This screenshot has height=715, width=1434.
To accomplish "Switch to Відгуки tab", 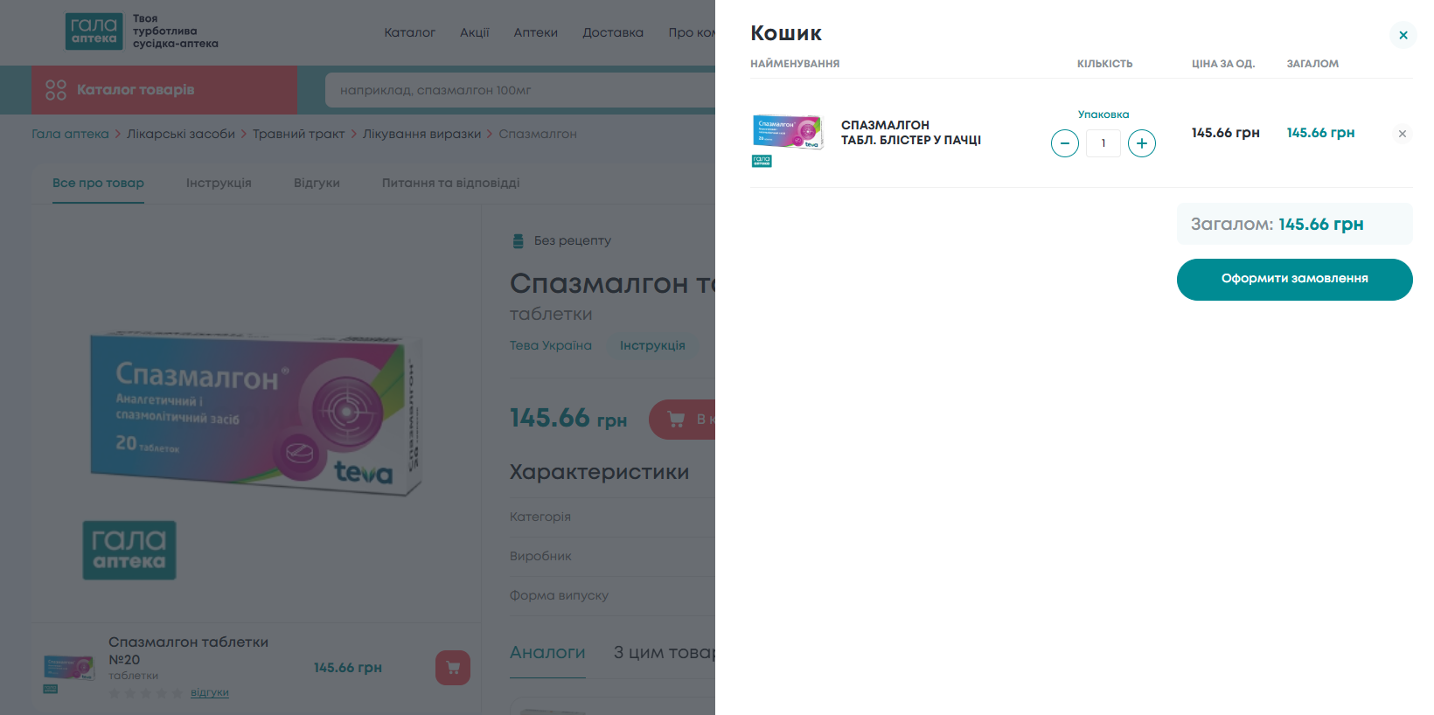I will 317,183.
